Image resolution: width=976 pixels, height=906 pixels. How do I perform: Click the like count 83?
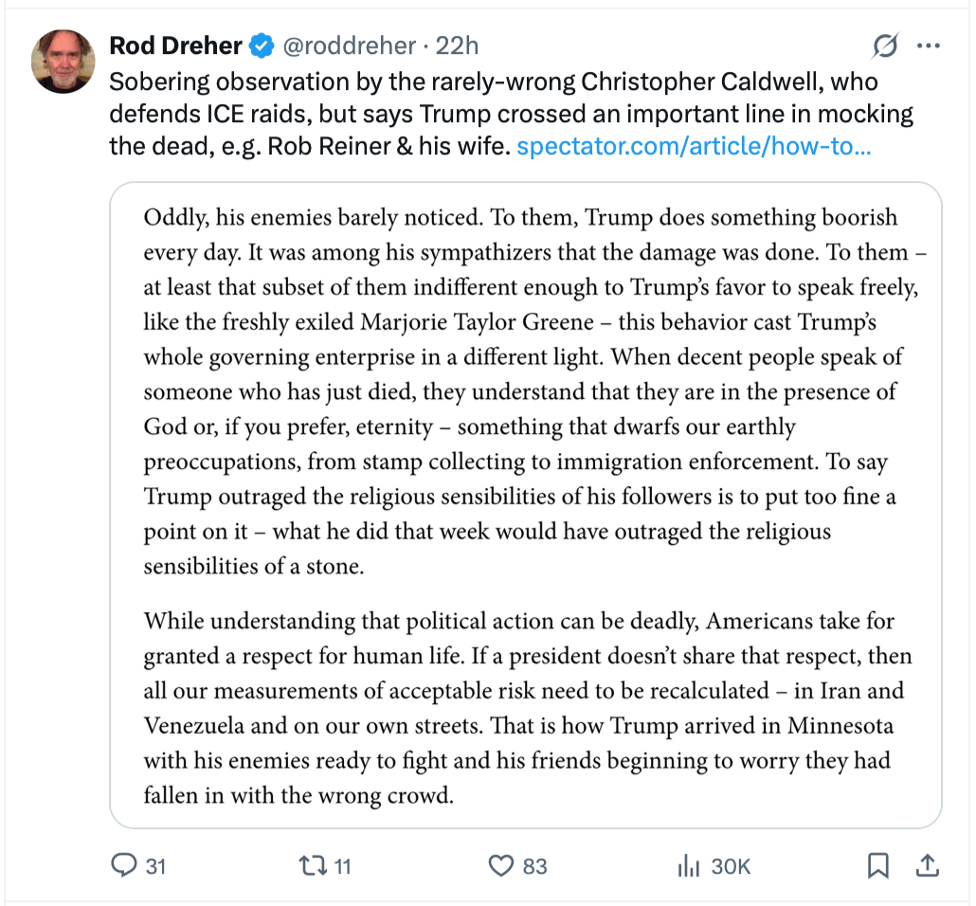(x=534, y=866)
